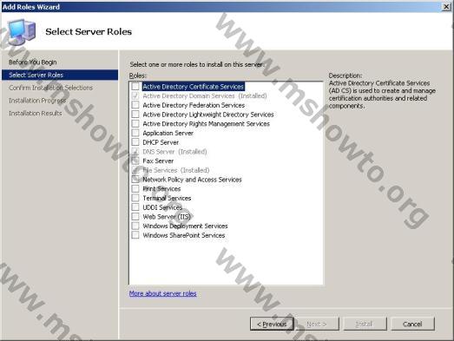Tick Windows SharePoint Services checkbox

(x=135, y=235)
